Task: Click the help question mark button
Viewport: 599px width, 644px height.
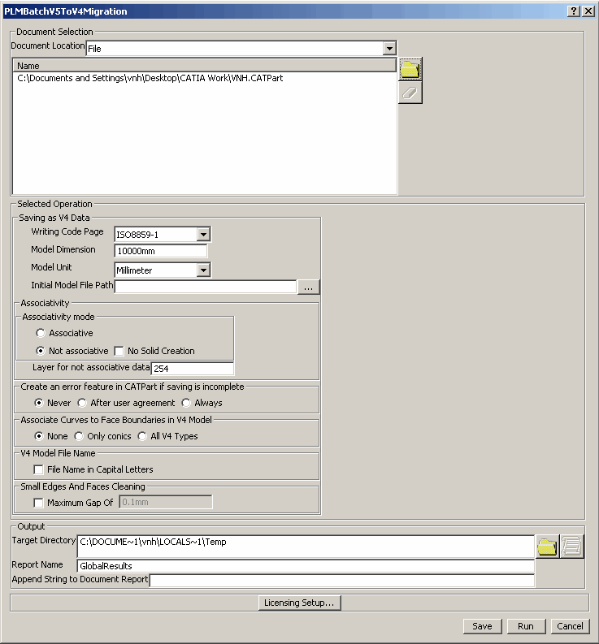Action: [x=572, y=11]
